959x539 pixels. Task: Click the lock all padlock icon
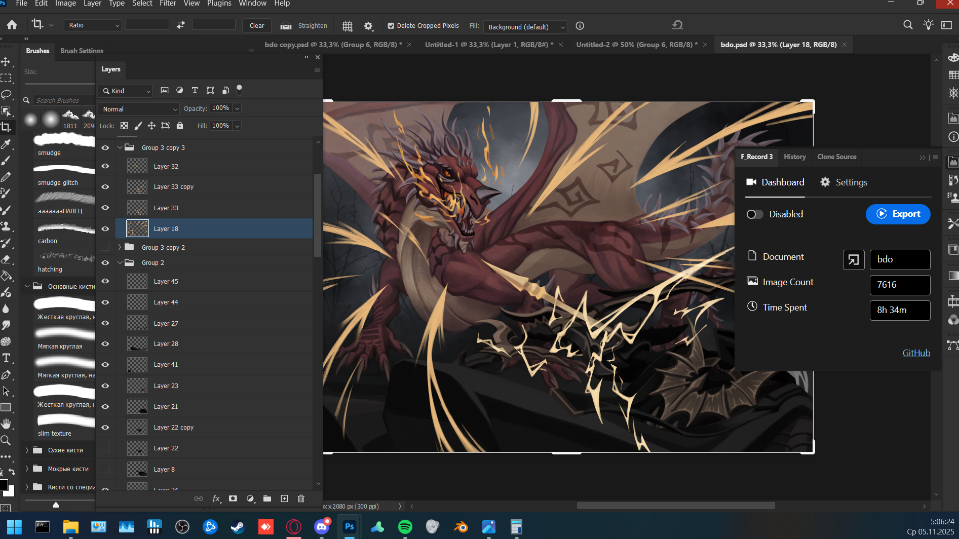pyautogui.click(x=179, y=126)
